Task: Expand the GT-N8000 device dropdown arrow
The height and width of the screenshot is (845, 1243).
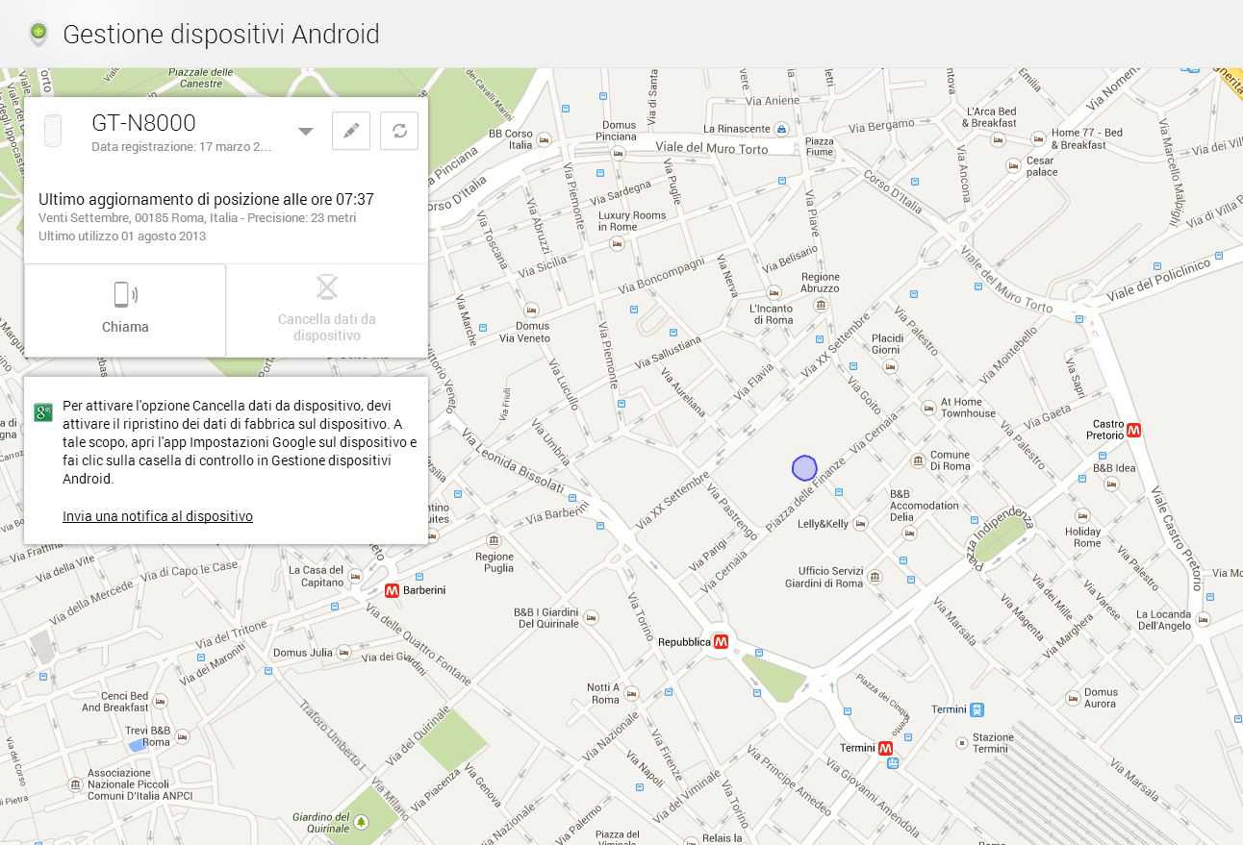Action: (x=305, y=132)
